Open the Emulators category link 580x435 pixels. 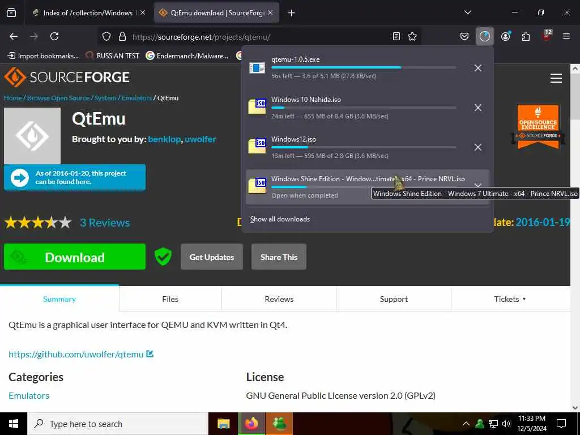[x=29, y=395]
